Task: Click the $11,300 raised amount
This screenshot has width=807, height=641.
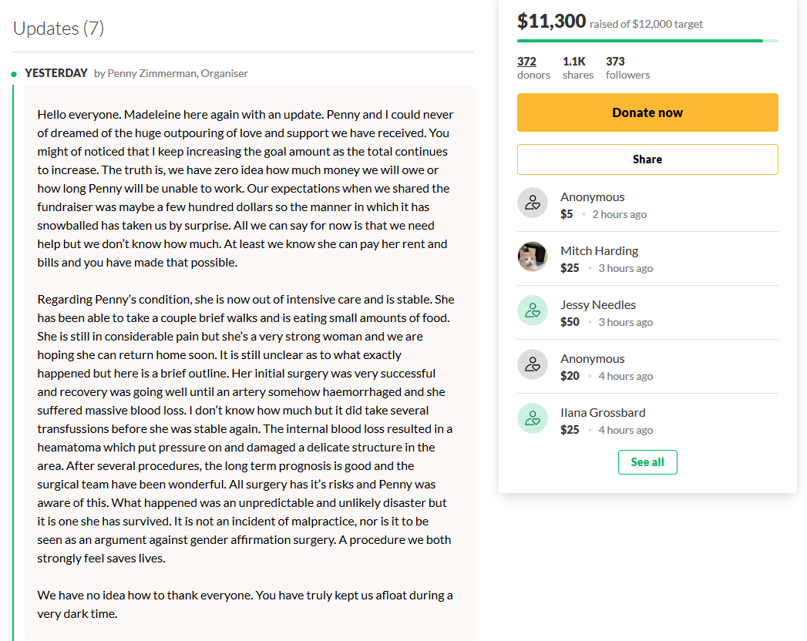Action: point(551,22)
